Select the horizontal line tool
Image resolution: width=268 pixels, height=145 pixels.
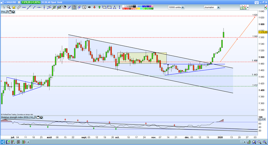click(39, 7)
